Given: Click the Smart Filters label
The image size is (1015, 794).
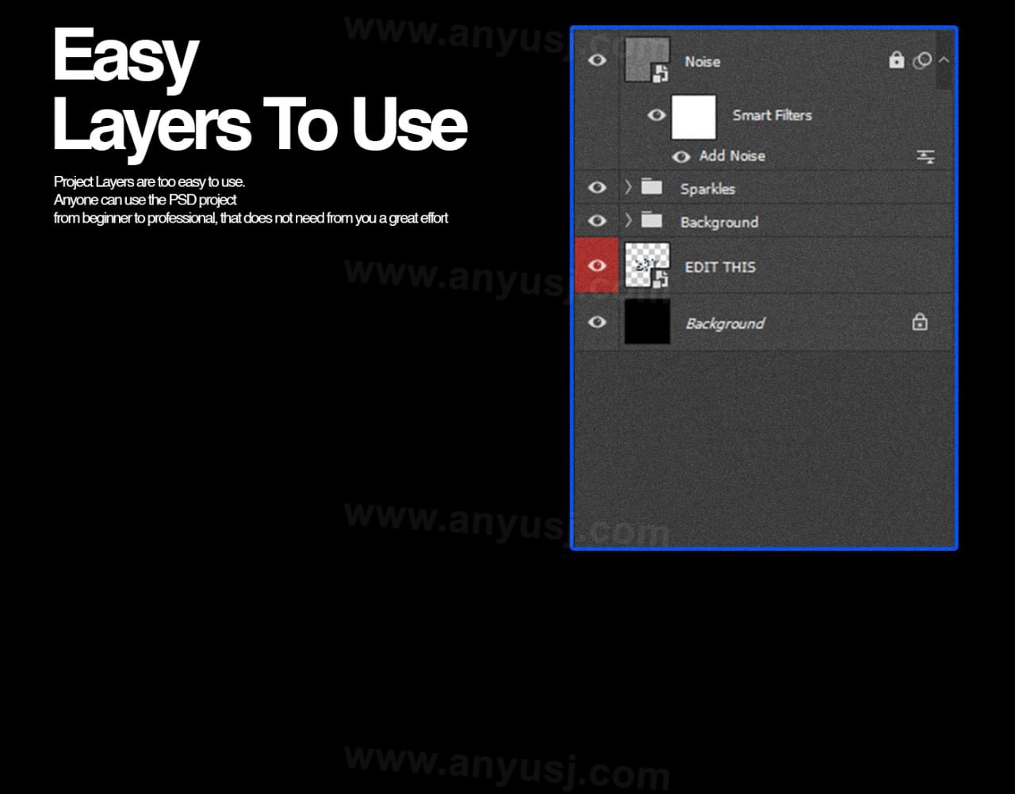Looking at the screenshot, I should point(772,116).
